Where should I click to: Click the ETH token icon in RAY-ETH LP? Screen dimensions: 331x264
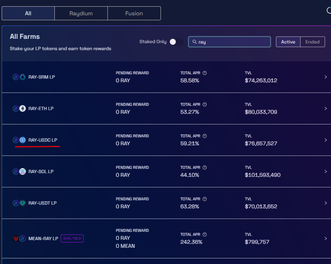23,108
